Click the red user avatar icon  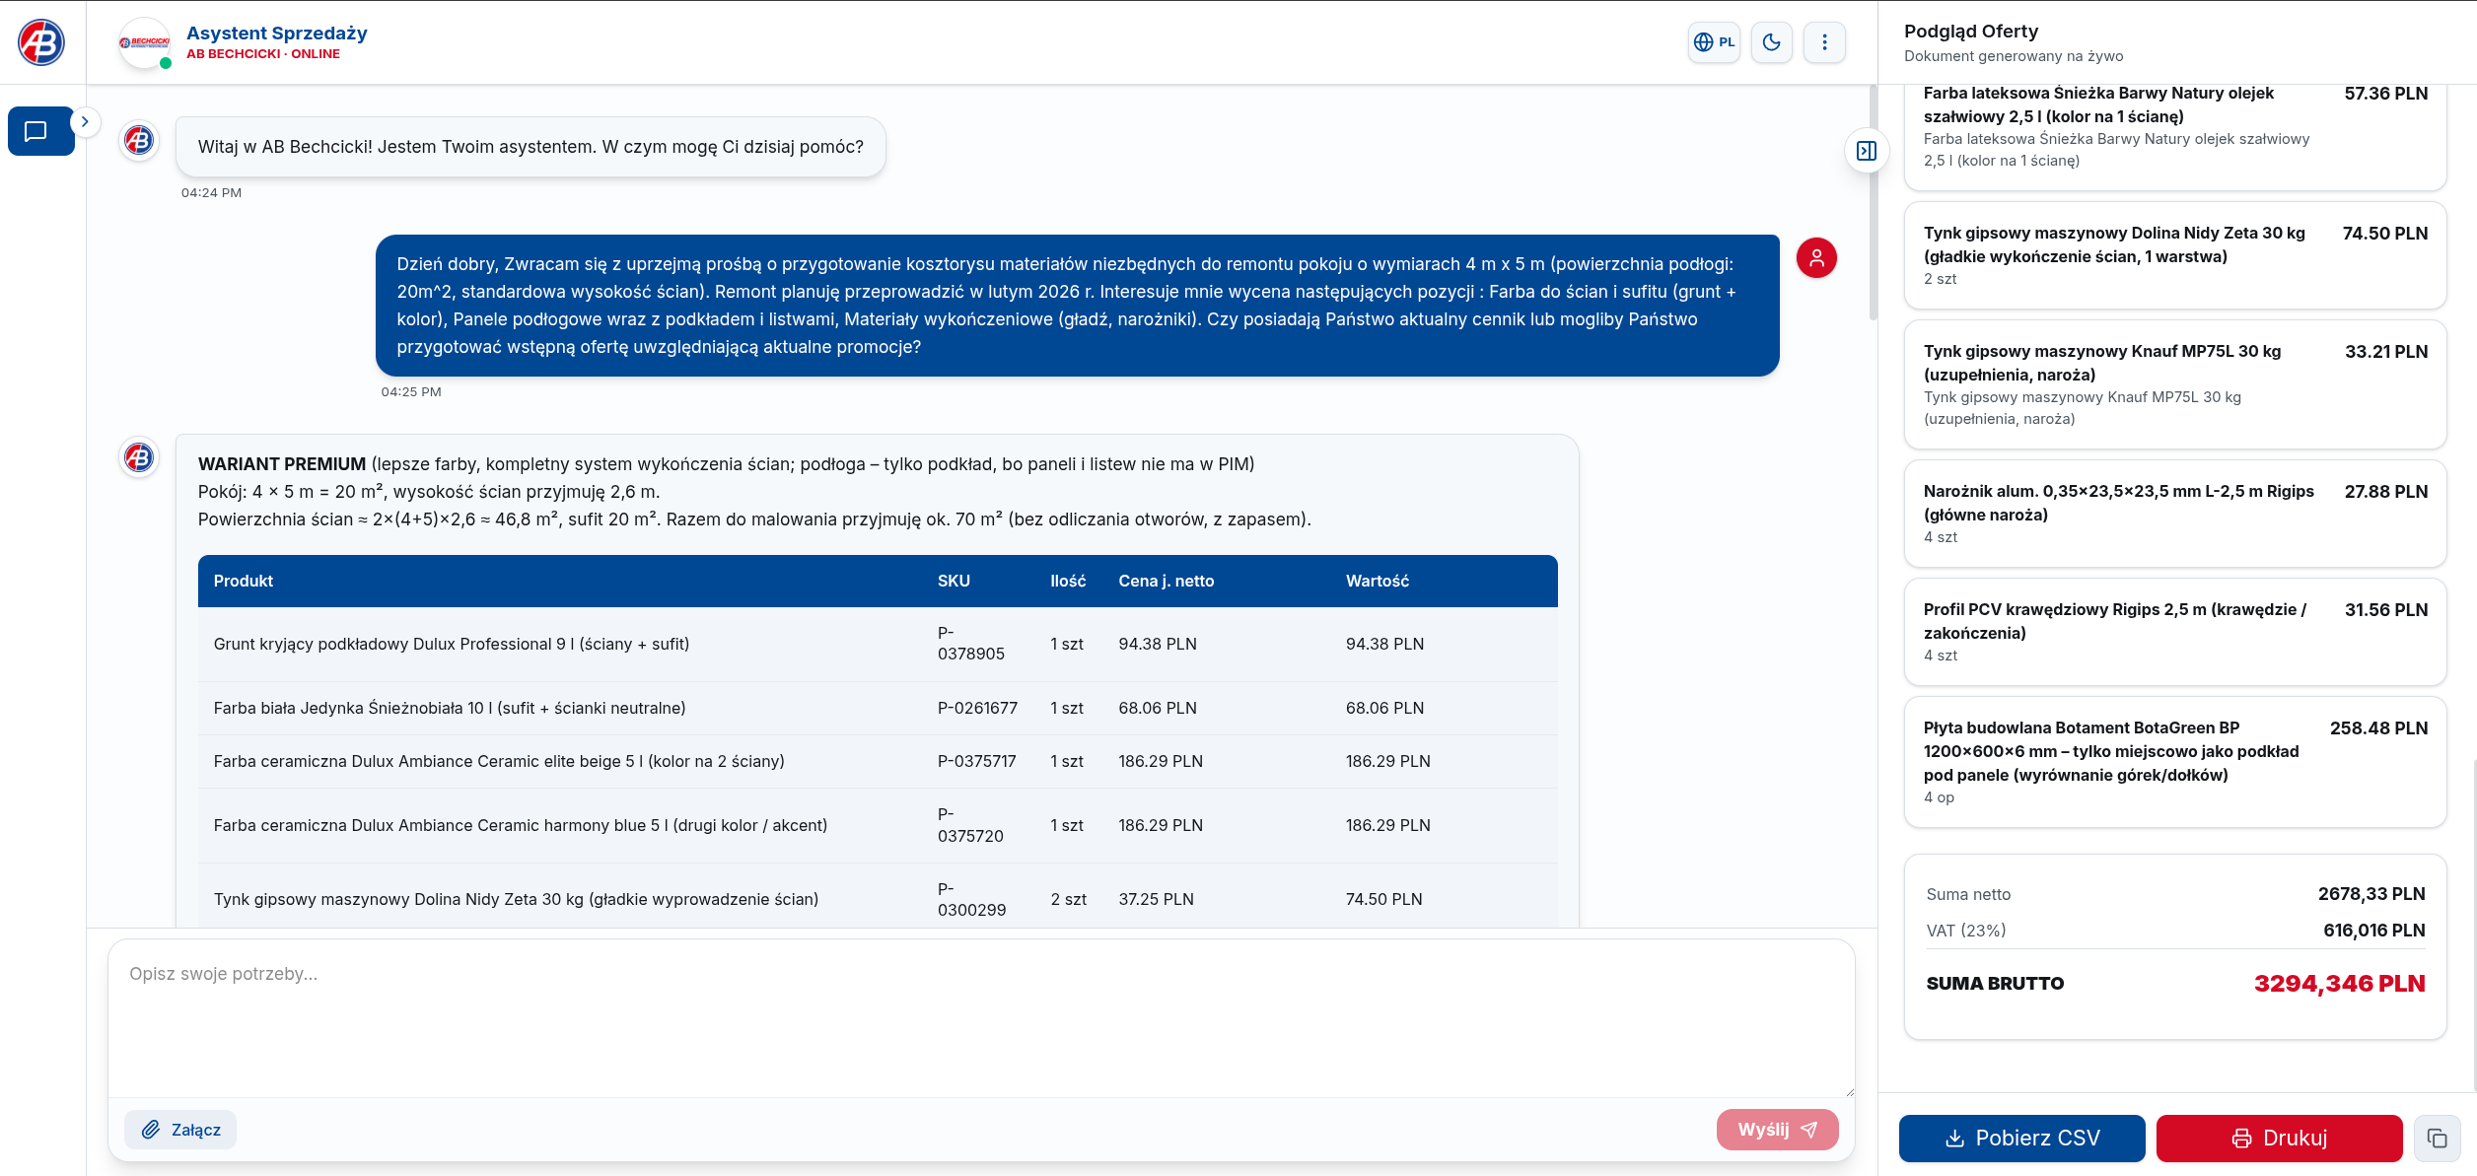(1816, 258)
